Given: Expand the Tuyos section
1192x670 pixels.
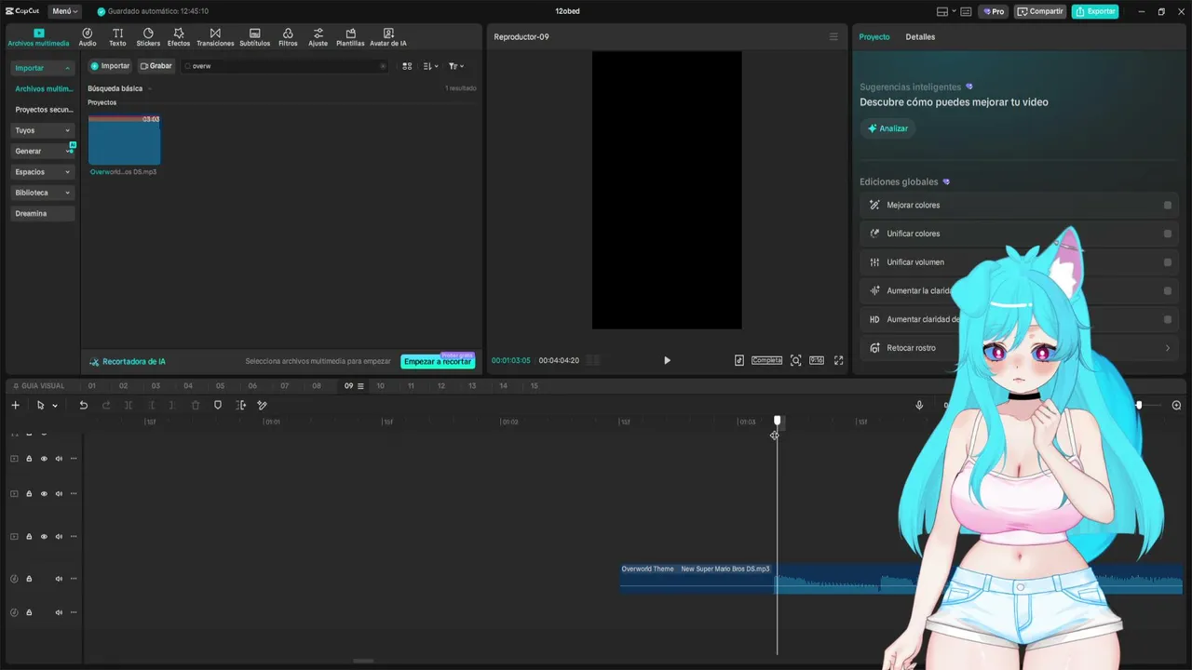Looking at the screenshot, I should (67, 130).
